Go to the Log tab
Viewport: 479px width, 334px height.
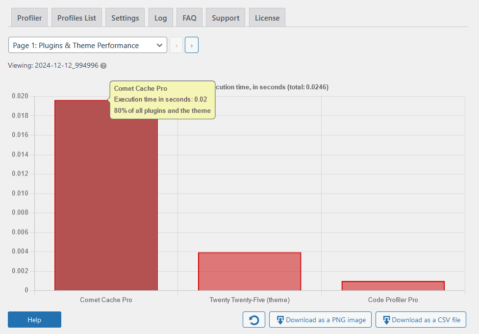tap(161, 18)
